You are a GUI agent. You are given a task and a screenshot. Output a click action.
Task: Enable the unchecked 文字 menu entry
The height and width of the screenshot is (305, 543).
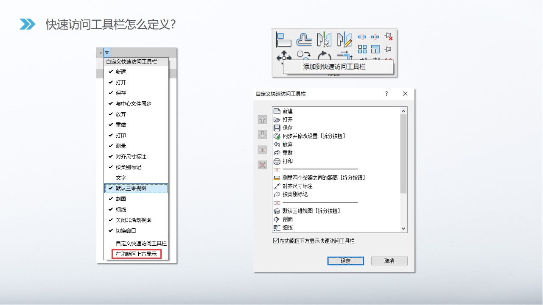pos(136,178)
